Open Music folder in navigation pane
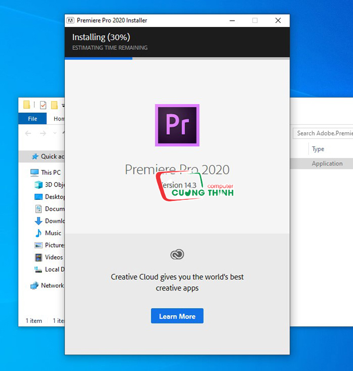Screen dimensions: 353x371 (x=48, y=233)
